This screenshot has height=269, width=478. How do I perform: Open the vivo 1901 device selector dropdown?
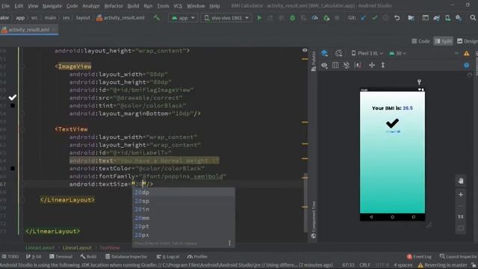pyautogui.click(x=226, y=18)
